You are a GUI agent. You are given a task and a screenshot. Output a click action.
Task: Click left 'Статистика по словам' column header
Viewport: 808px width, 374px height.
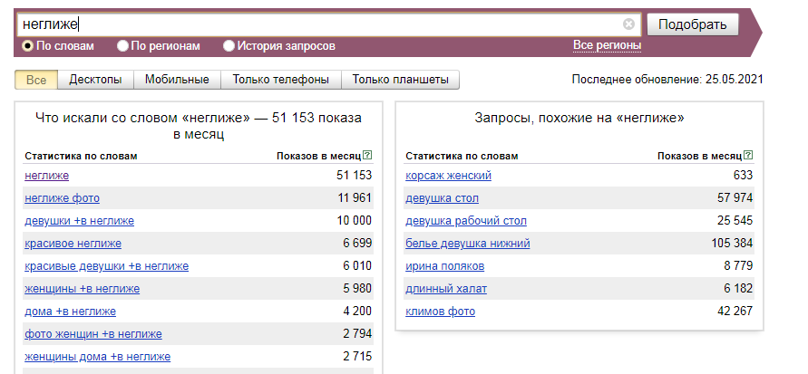81,156
